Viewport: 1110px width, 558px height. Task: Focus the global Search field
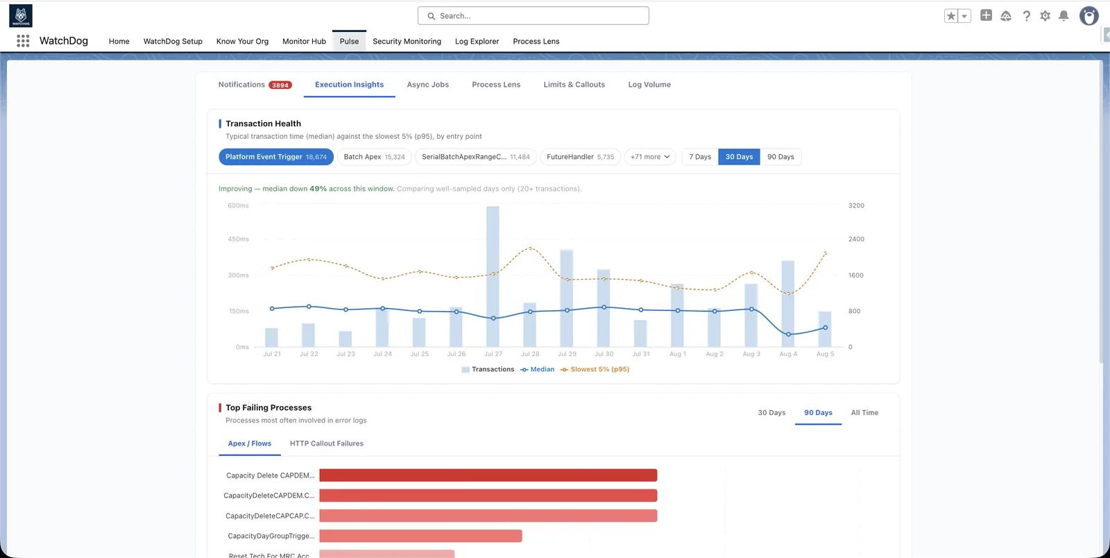[533, 16]
